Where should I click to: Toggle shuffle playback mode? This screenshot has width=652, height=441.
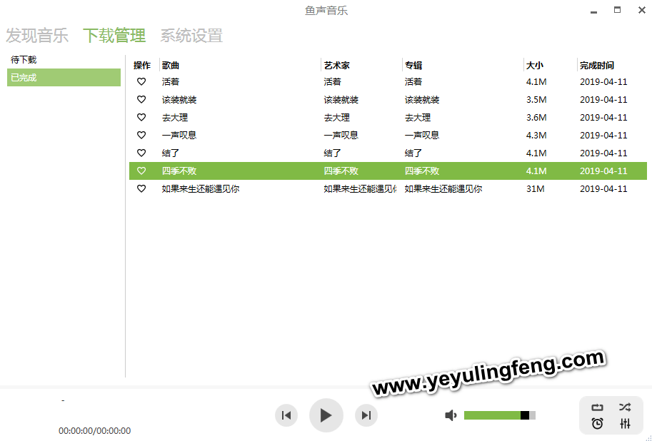coord(625,407)
